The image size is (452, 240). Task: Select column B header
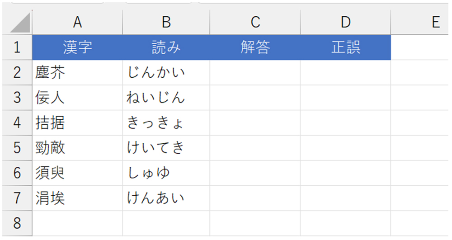click(166, 23)
